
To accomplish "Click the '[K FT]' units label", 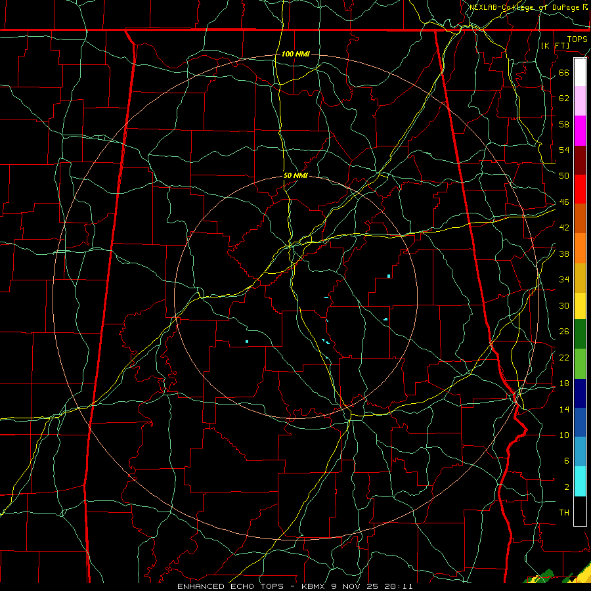I will (555, 46).
